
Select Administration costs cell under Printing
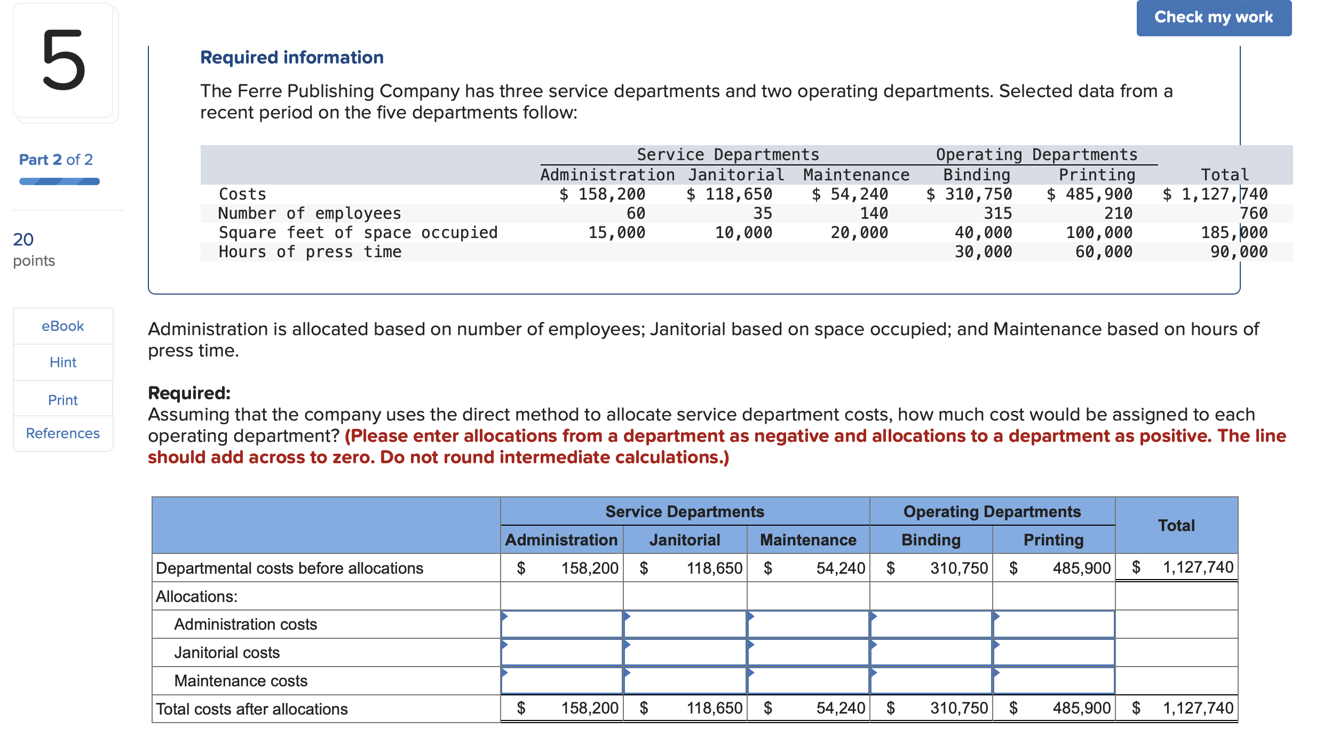[1053, 624]
